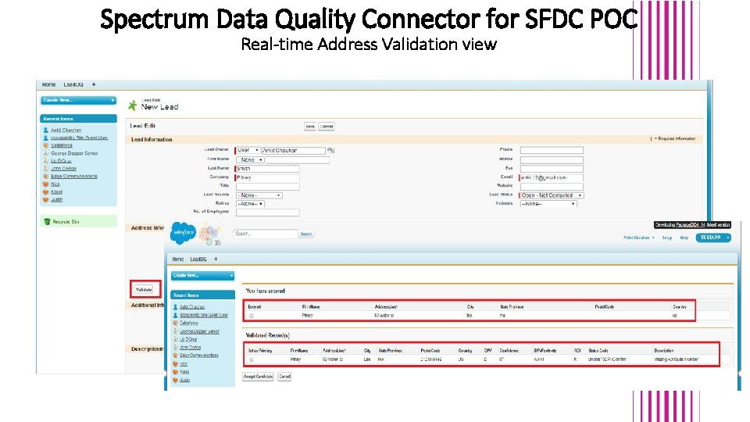This screenshot has width=750, height=422.
Task: Click the icon beside George Dapper Senior in the back window
Action: click(46, 153)
